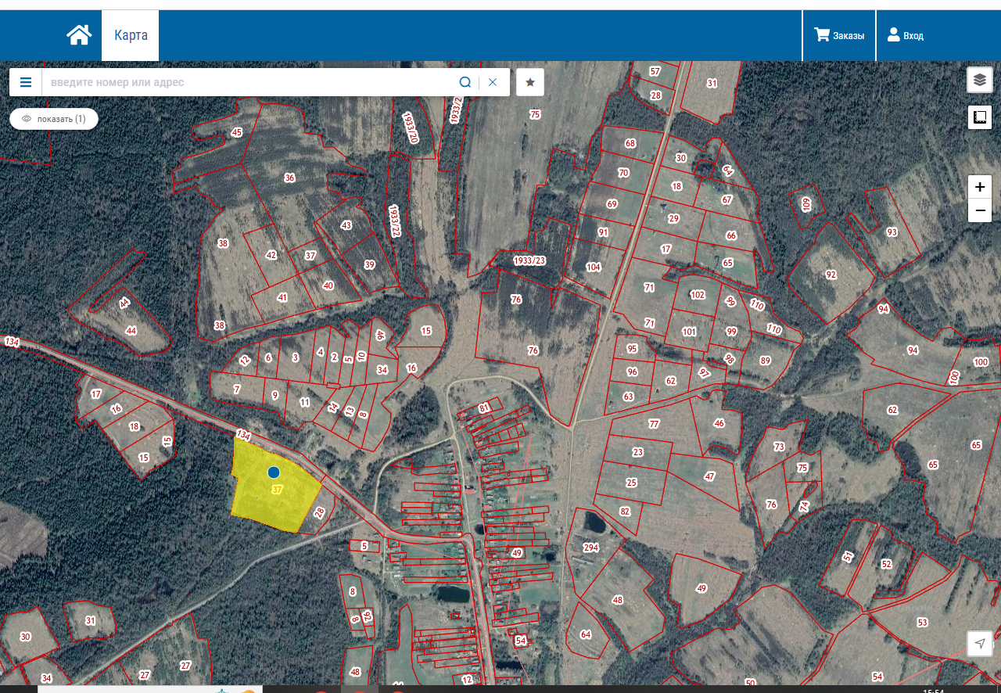Viewport: 1001px width, 693px height.
Task: Open Заказы shopping cart
Action: coord(839,35)
